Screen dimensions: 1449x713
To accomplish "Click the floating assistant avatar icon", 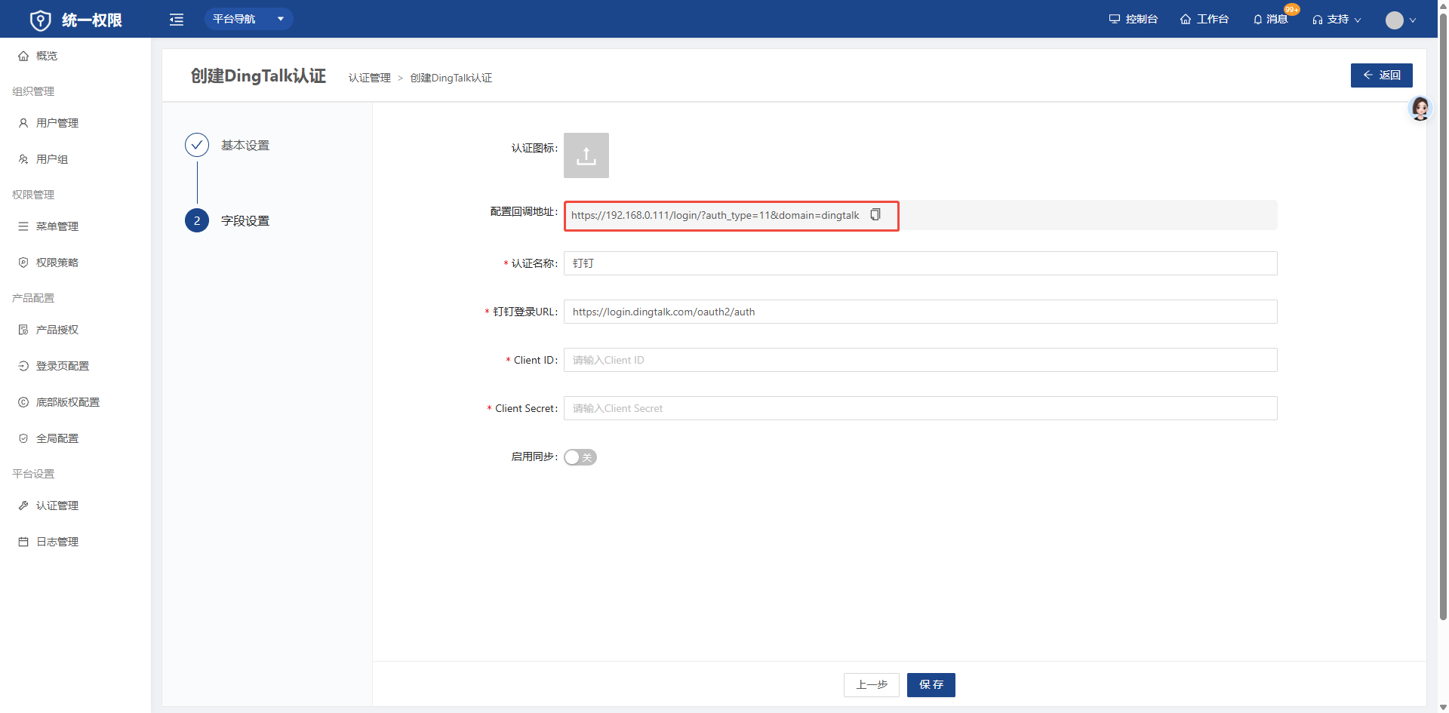I will coord(1420,109).
